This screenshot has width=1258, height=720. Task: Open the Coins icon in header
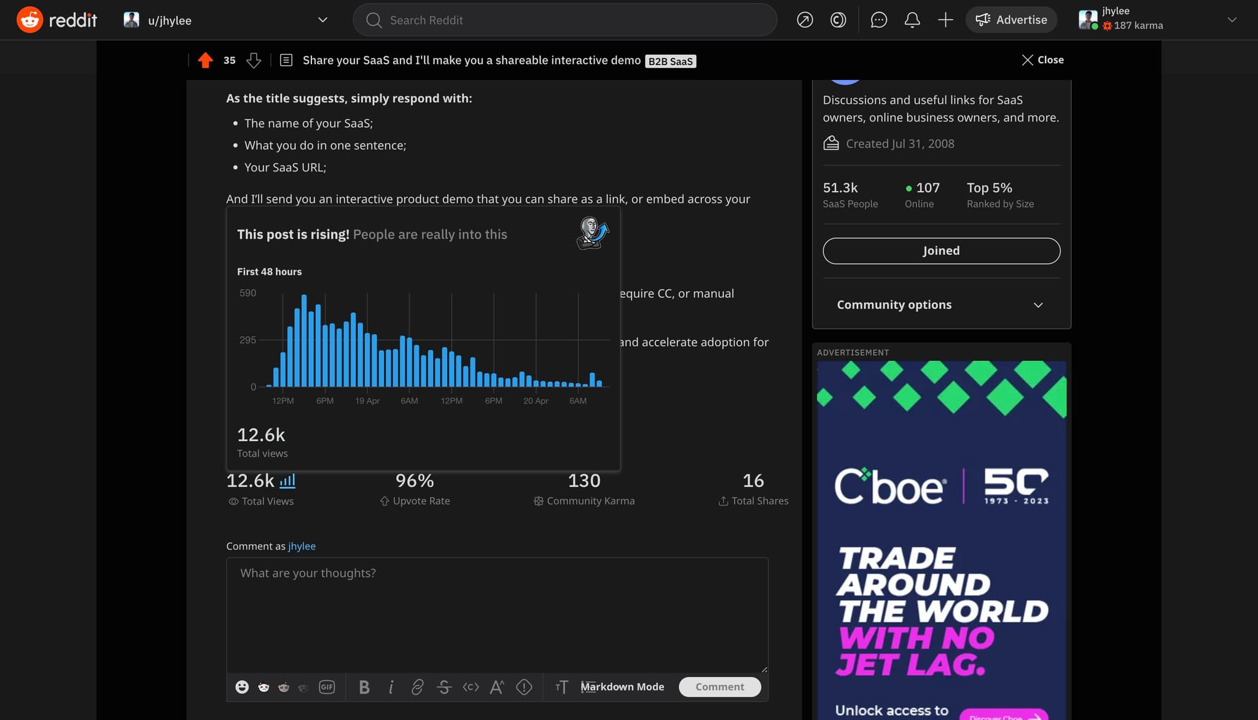[x=838, y=20]
